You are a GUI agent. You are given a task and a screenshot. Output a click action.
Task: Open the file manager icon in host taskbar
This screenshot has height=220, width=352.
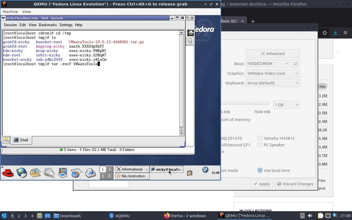click(x=39, y=216)
